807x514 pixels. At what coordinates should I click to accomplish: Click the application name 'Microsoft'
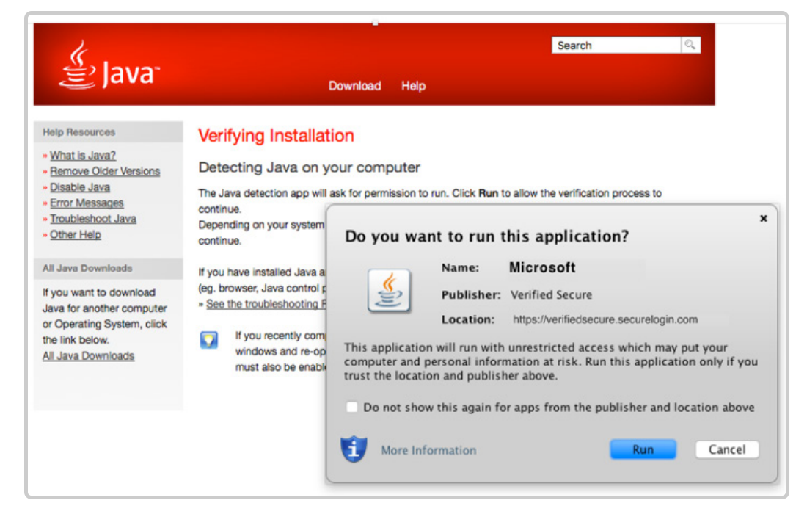click(x=542, y=267)
